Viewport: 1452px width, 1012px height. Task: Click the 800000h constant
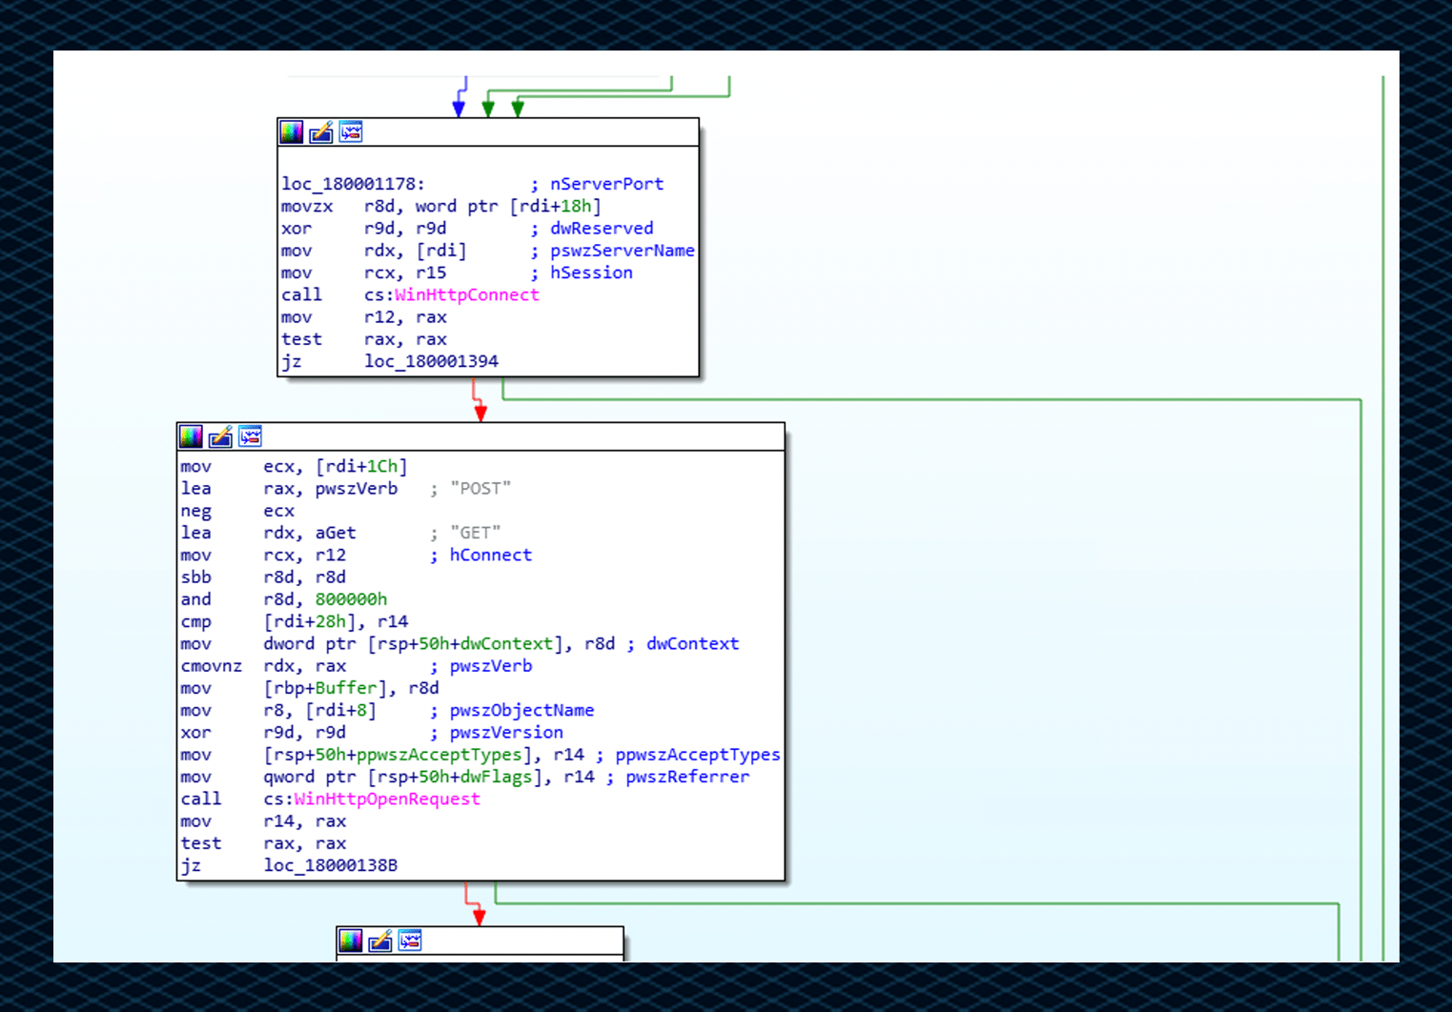pyautogui.click(x=352, y=599)
